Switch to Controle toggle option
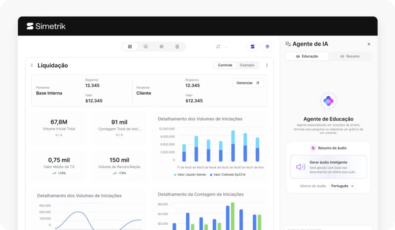Viewport: 395px width, 230px height. 225,65
